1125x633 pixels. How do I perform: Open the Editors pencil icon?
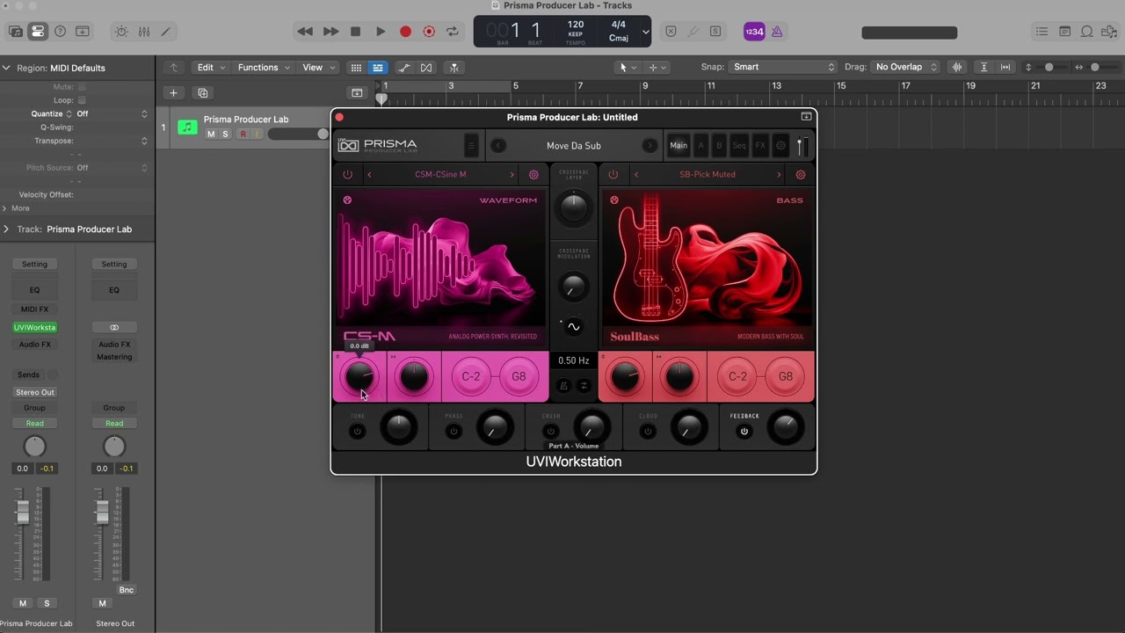tap(165, 32)
